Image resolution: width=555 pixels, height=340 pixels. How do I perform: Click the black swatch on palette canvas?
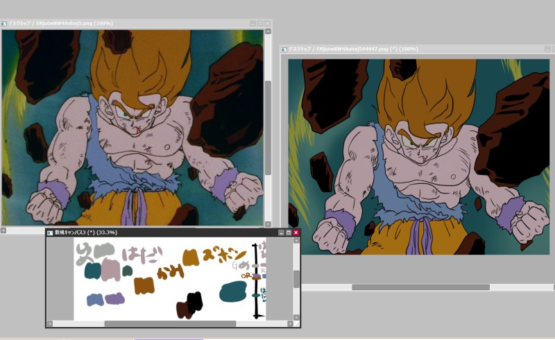(195, 303)
